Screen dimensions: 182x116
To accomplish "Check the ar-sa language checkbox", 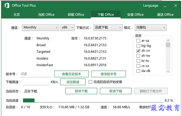I will [138, 41].
